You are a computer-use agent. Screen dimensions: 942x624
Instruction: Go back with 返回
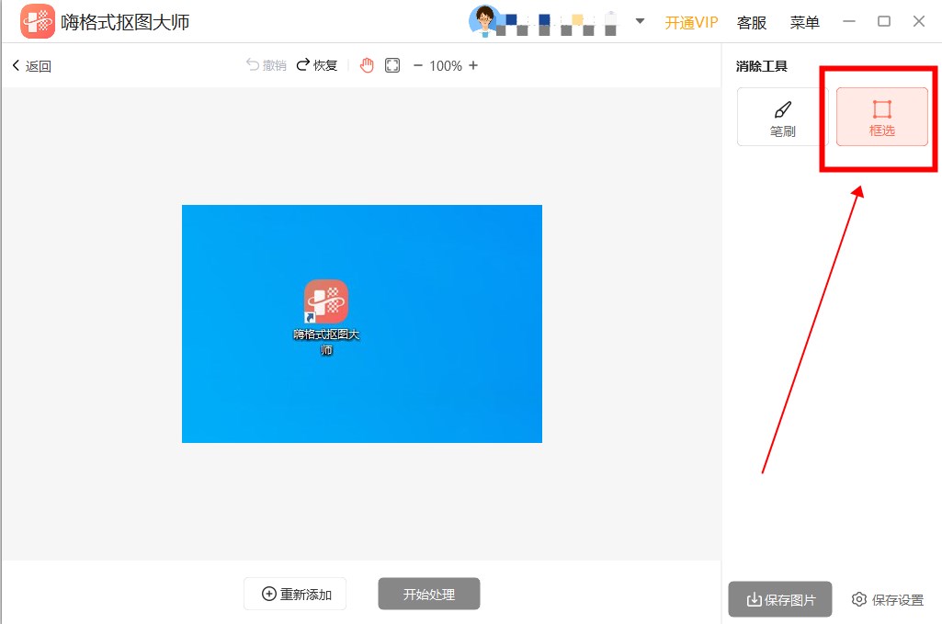tap(32, 65)
